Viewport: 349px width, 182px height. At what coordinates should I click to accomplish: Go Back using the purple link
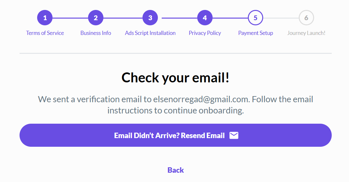pyautogui.click(x=175, y=170)
